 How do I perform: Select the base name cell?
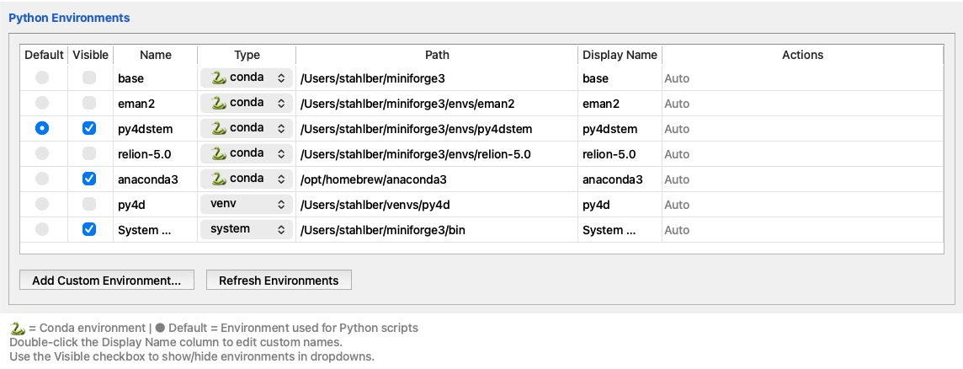[x=156, y=78]
